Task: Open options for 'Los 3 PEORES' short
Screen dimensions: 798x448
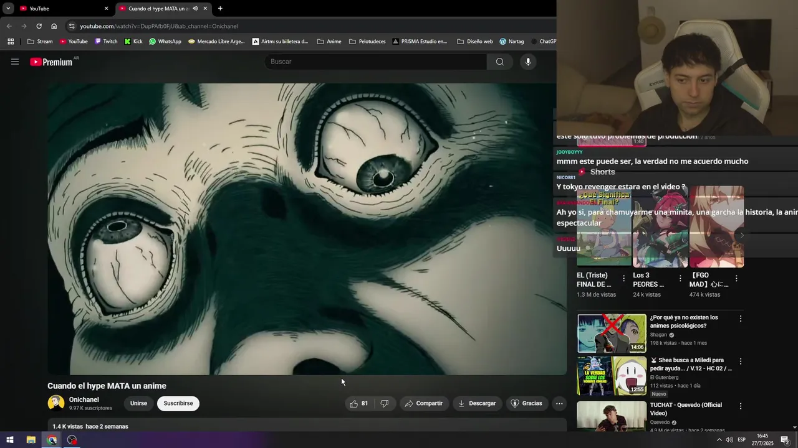Action: pyautogui.click(x=680, y=279)
